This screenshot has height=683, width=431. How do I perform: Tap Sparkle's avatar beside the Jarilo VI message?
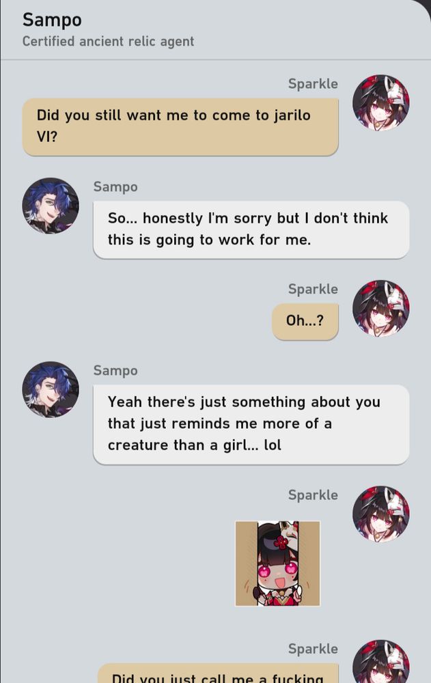point(381,103)
